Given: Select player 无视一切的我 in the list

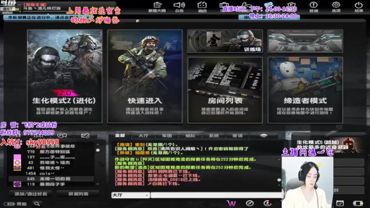Looking at the screenshot, I should [x=51, y=179].
